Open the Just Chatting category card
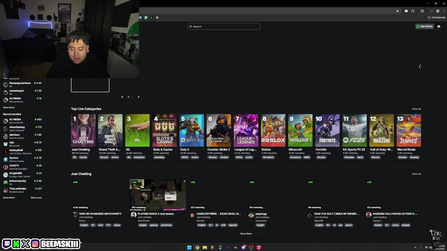Screen dimensions: 447x251 pyautogui.click(x=83, y=130)
